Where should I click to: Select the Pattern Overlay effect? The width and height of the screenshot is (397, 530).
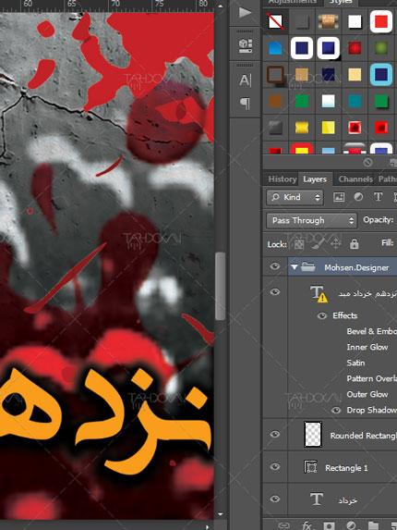372,378
